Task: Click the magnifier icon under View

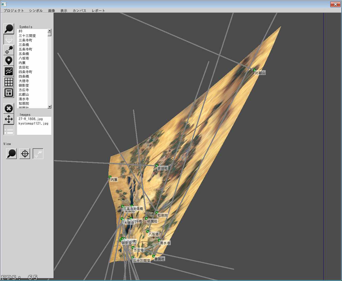Action: click(11, 154)
